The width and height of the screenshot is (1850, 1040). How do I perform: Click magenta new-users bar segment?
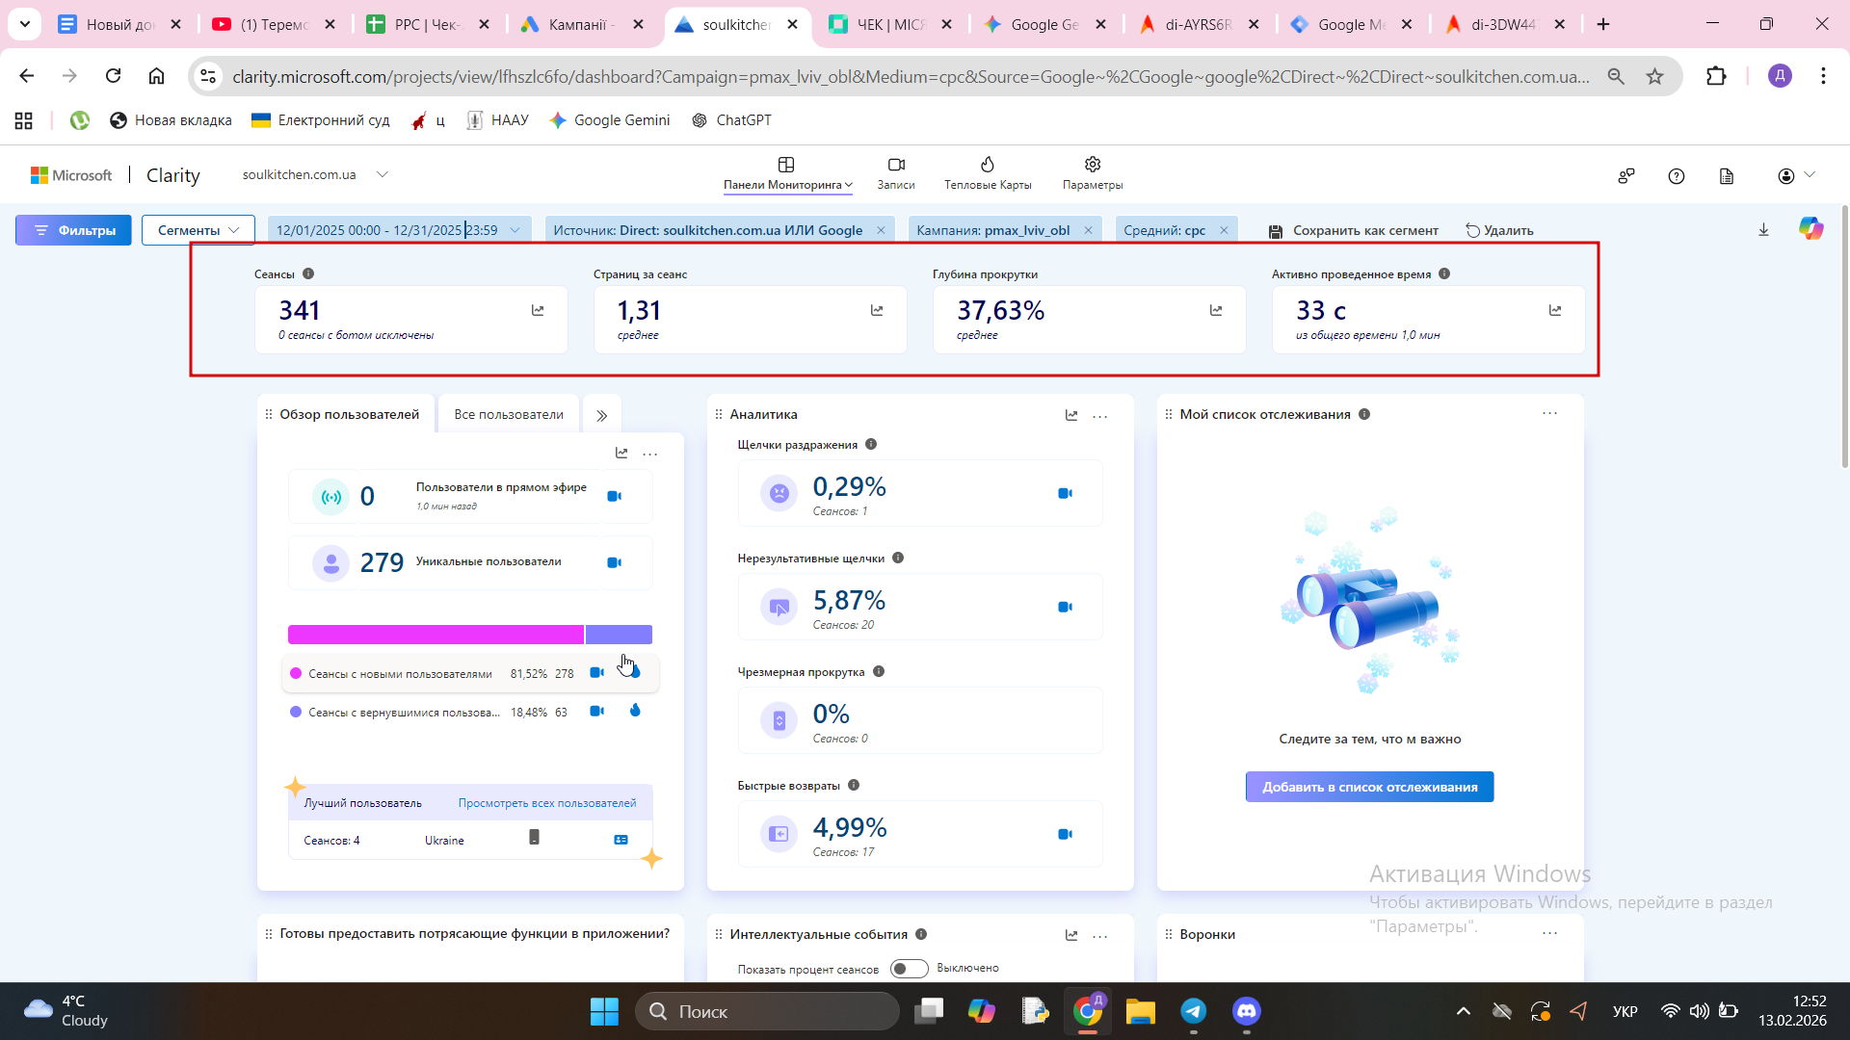(436, 635)
